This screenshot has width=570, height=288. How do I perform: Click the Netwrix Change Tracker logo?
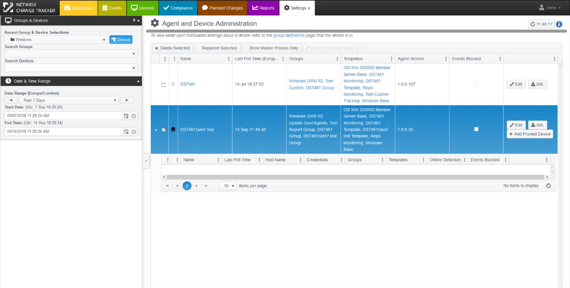click(29, 8)
